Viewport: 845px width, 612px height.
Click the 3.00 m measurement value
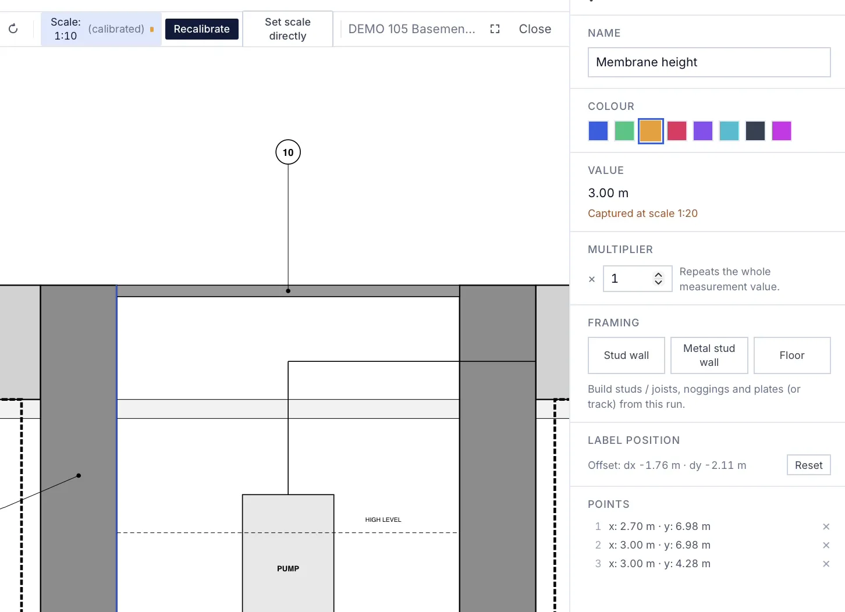pos(608,193)
